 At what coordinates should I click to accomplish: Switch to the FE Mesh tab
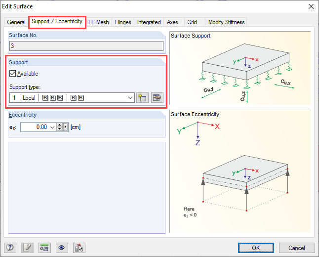98,22
